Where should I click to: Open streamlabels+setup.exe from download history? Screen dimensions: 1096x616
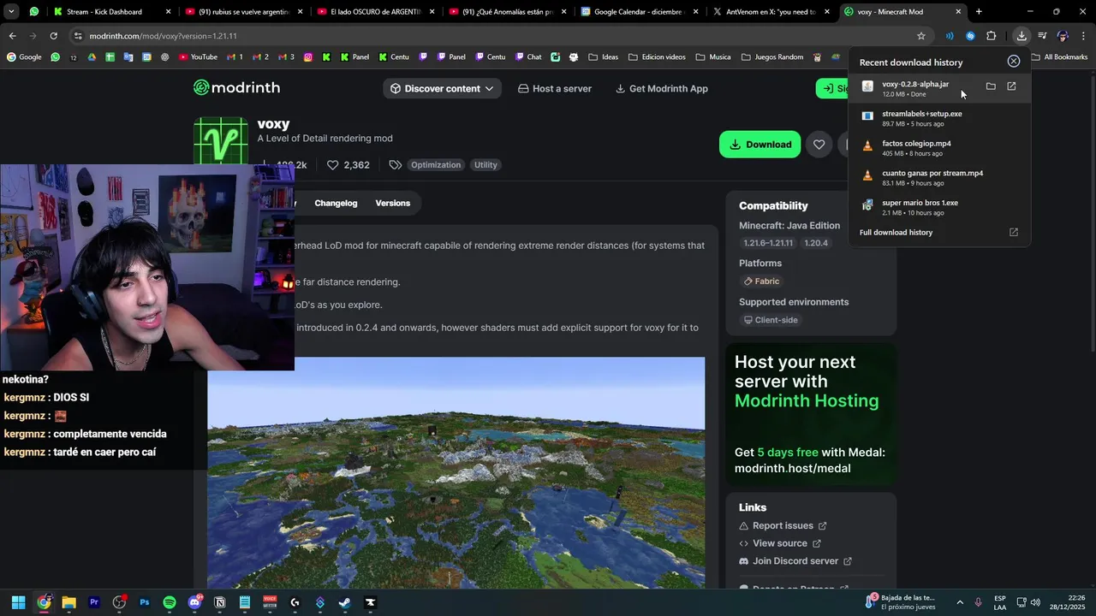[940, 118]
